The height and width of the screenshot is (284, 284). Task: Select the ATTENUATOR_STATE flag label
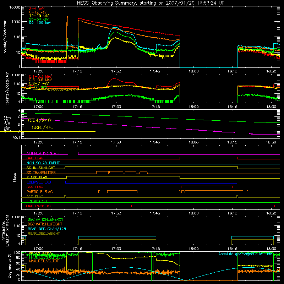tap(43, 153)
